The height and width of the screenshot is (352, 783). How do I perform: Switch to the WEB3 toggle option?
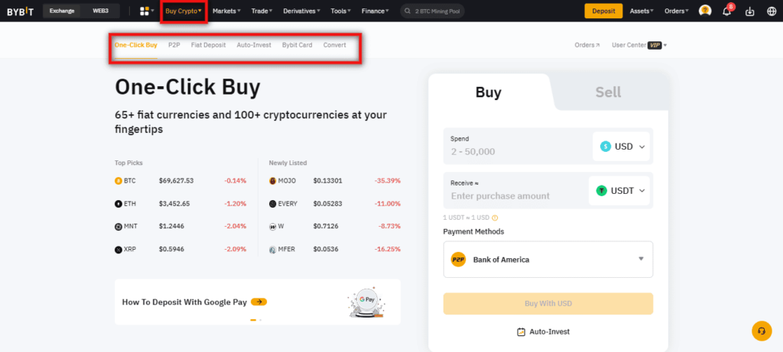(x=100, y=11)
